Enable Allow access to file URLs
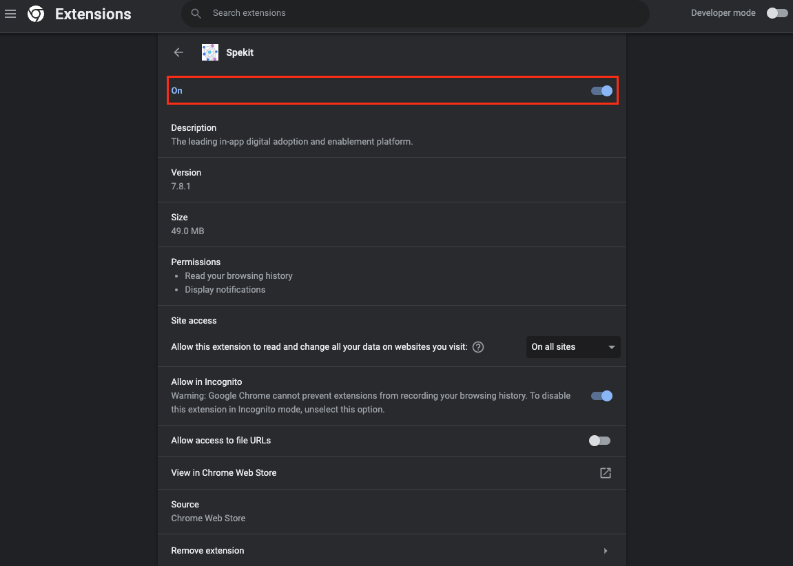This screenshot has height=566, width=793. tap(599, 441)
